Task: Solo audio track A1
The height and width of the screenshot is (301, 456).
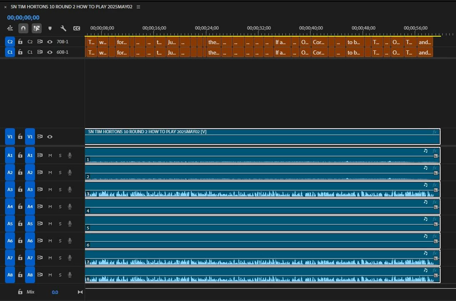Action: [60, 155]
